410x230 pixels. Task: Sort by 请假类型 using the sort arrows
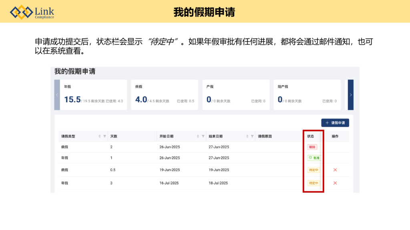[x=100, y=137]
